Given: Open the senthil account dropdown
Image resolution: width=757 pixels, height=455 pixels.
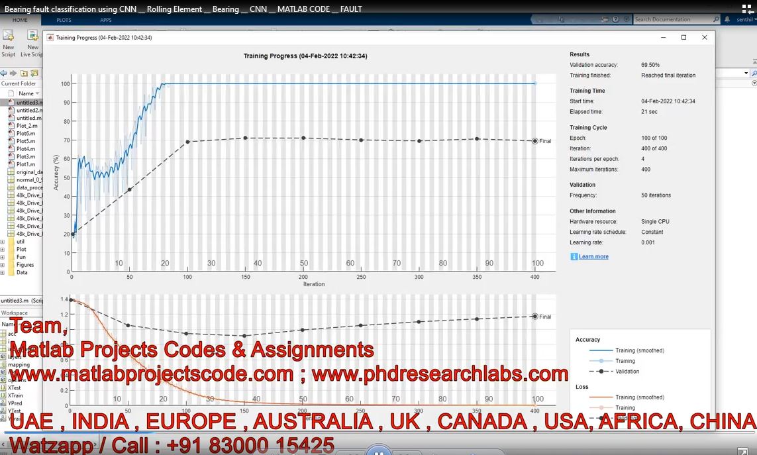Looking at the screenshot, I should click(746, 20).
